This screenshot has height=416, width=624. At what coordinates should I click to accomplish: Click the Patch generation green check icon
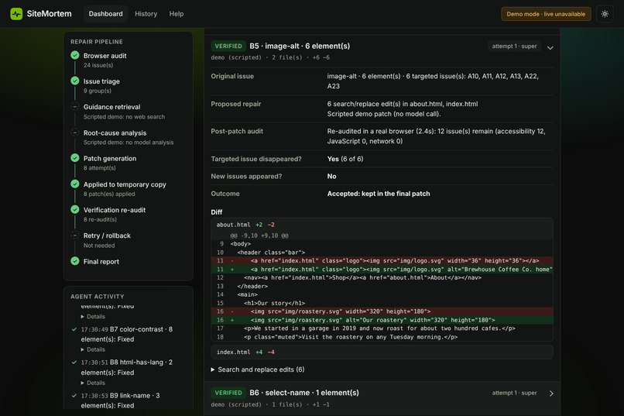(x=75, y=158)
